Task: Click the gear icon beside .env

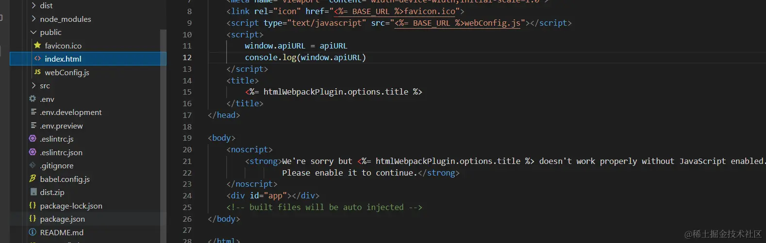Action: [x=33, y=98]
